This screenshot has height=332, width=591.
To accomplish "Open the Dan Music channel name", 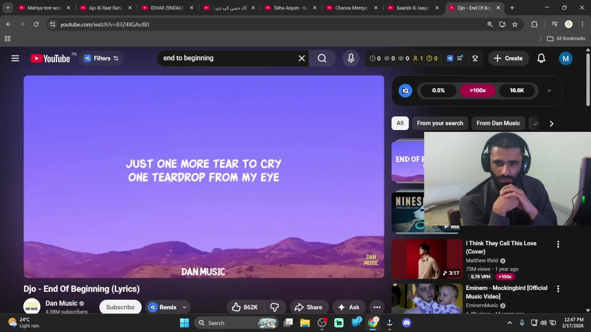I will [61, 303].
